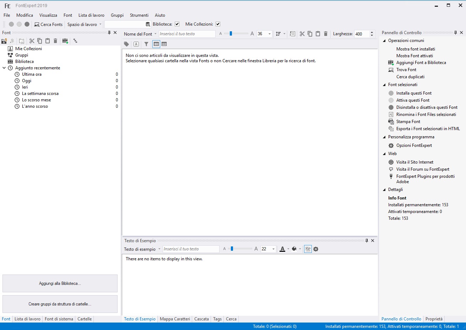The image size is (466, 330).
Task: Click the underlined A text color icon
Action: click(282, 249)
